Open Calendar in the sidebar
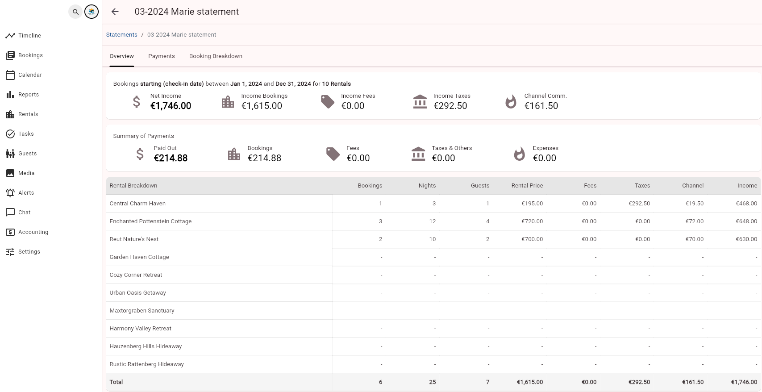762x392 pixels. [30, 75]
